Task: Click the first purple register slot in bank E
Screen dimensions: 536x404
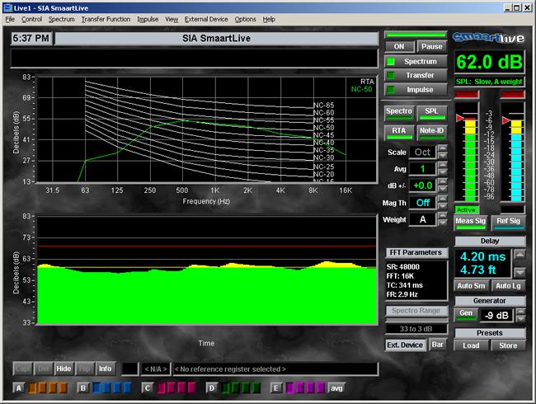Action: [290, 388]
